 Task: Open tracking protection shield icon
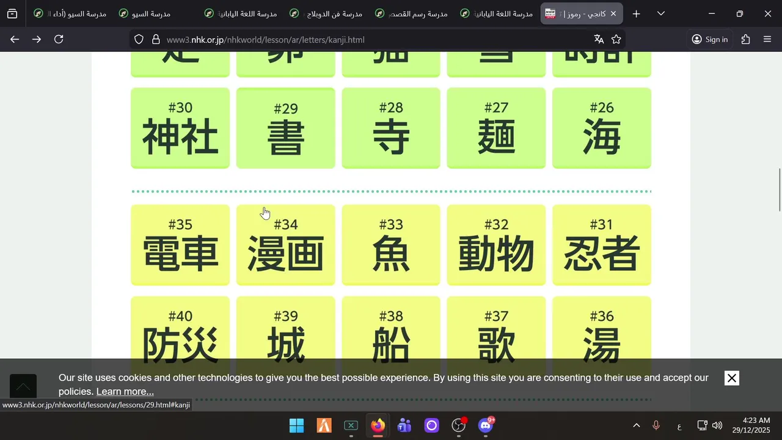139,39
